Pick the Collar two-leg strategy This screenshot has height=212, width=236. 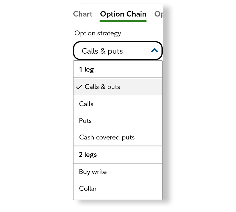[x=88, y=189]
